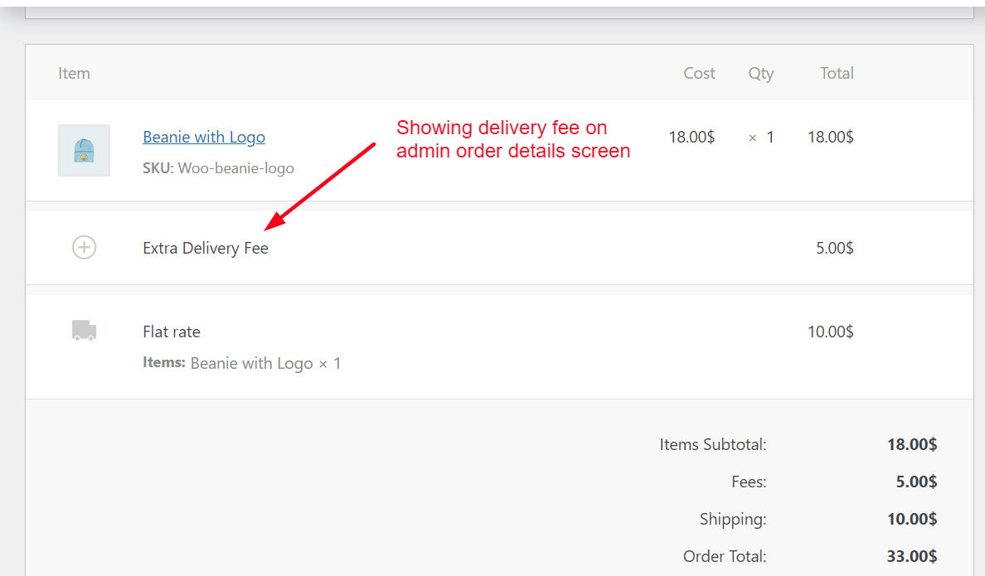Viewport: 985px width, 576px height.
Task: Open the Beanie with Logo product link
Action: coord(204,137)
